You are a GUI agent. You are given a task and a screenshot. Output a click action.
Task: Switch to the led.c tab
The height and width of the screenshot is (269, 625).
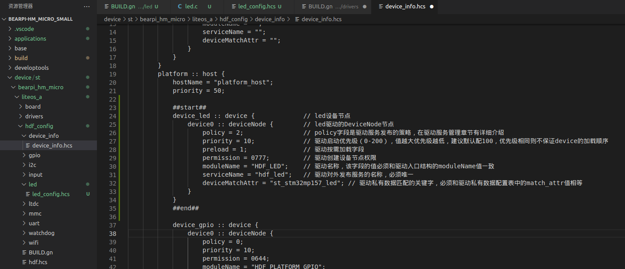coord(191,7)
